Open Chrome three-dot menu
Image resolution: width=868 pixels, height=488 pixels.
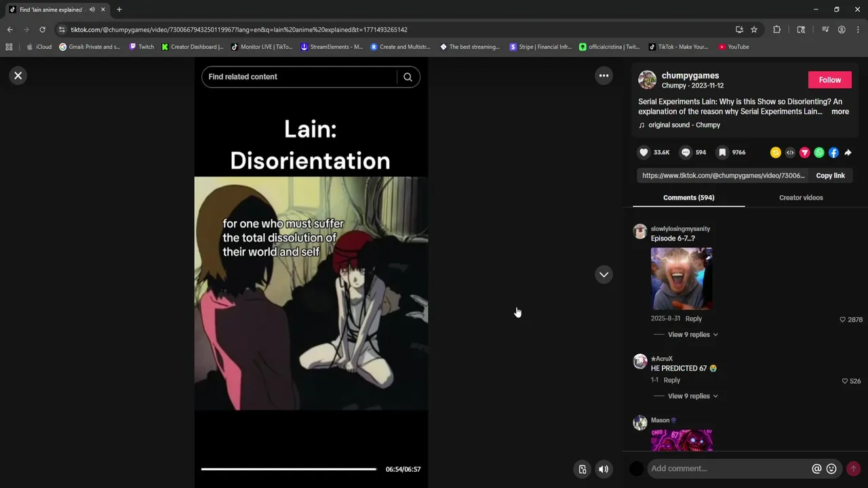tap(858, 30)
